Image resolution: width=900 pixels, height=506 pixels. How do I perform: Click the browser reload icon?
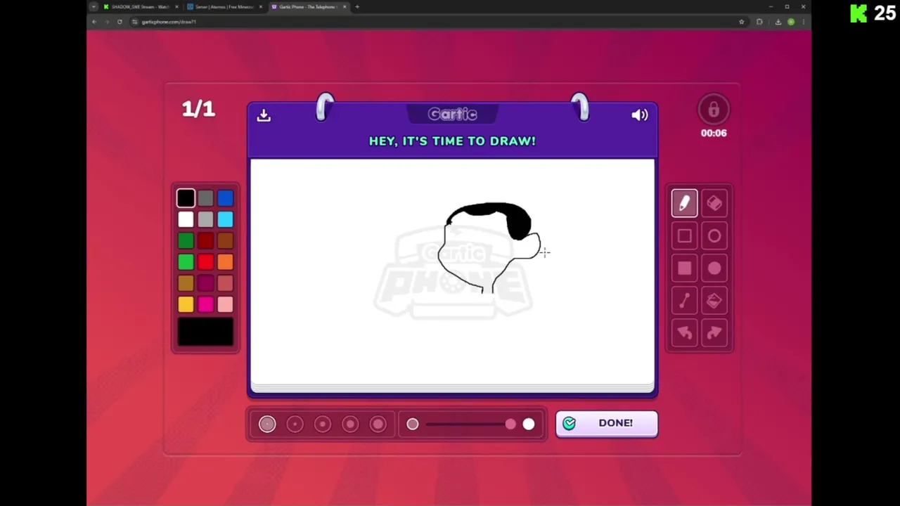pos(120,22)
